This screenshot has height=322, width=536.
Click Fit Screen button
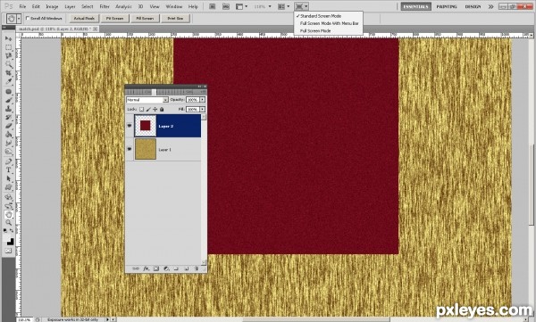(114, 19)
